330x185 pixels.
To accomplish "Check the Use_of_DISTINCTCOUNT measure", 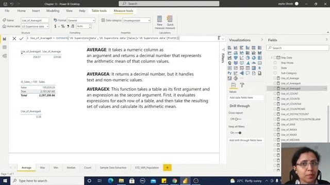I will pos(275,114).
